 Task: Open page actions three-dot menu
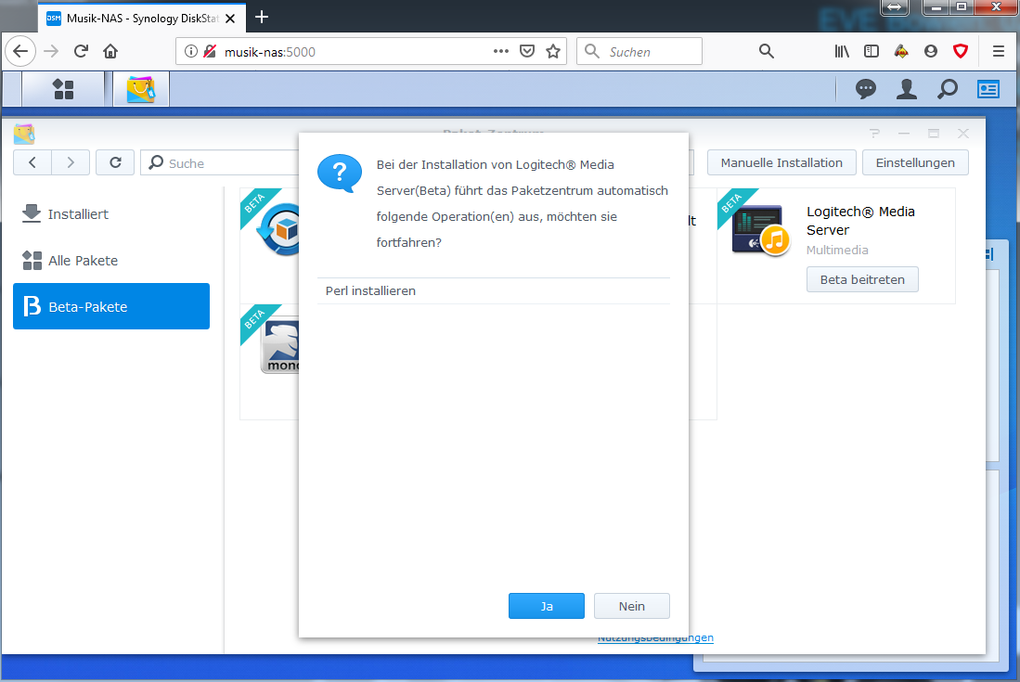coord(501,51)
